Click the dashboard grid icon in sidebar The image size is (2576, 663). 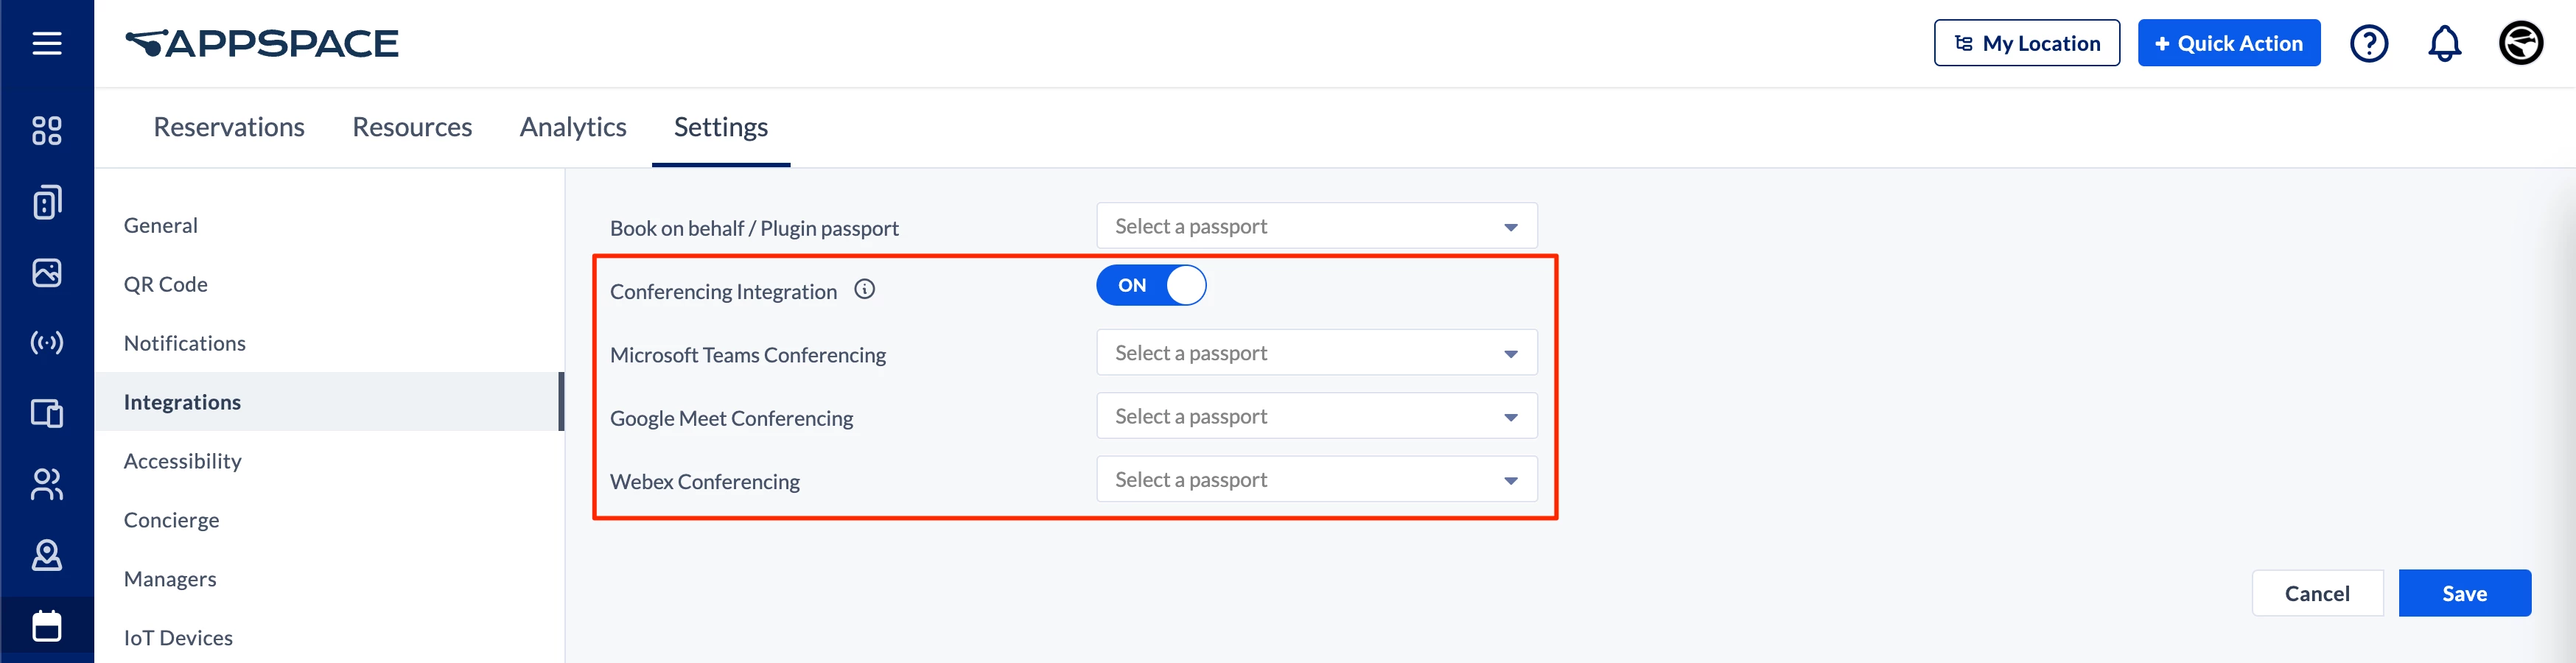coord(46,130)
